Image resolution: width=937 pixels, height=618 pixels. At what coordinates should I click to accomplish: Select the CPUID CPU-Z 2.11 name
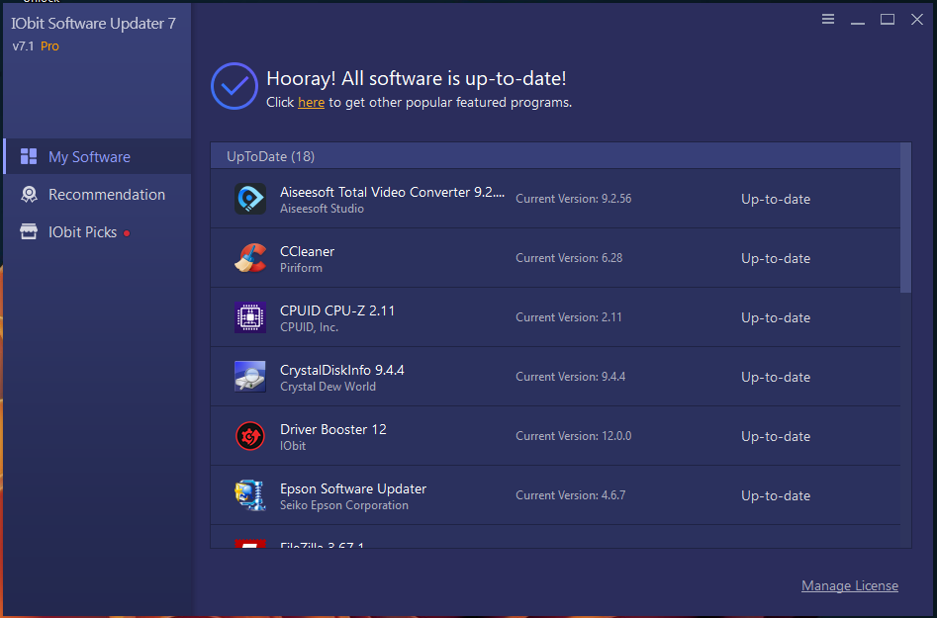point(337,310)
